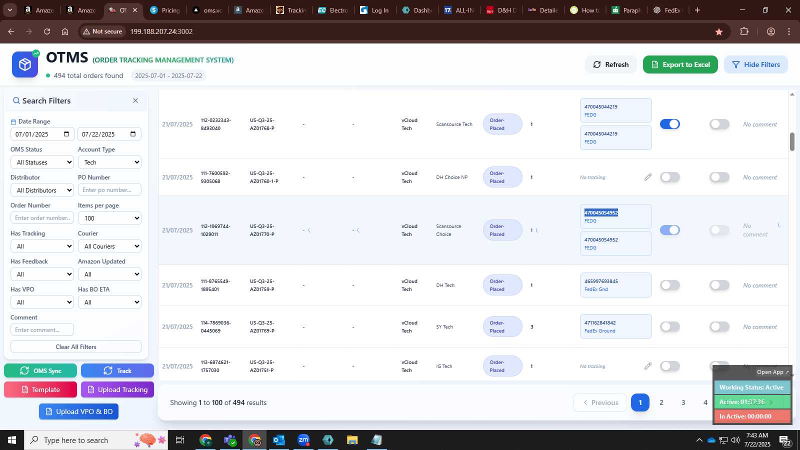Click the Hide Filters button
This screenshot has height=450, width=800.
tap(756, 64)
